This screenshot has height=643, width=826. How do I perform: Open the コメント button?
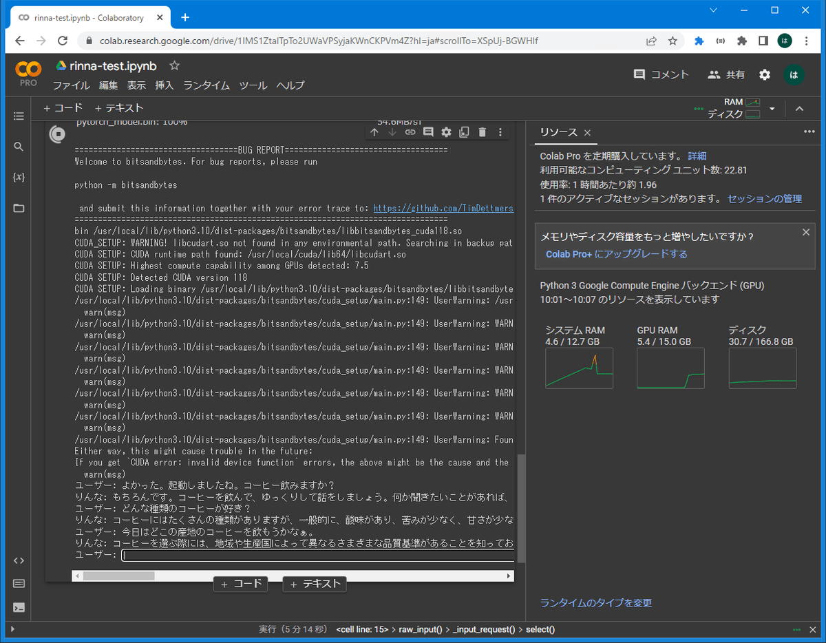[661, 74]
